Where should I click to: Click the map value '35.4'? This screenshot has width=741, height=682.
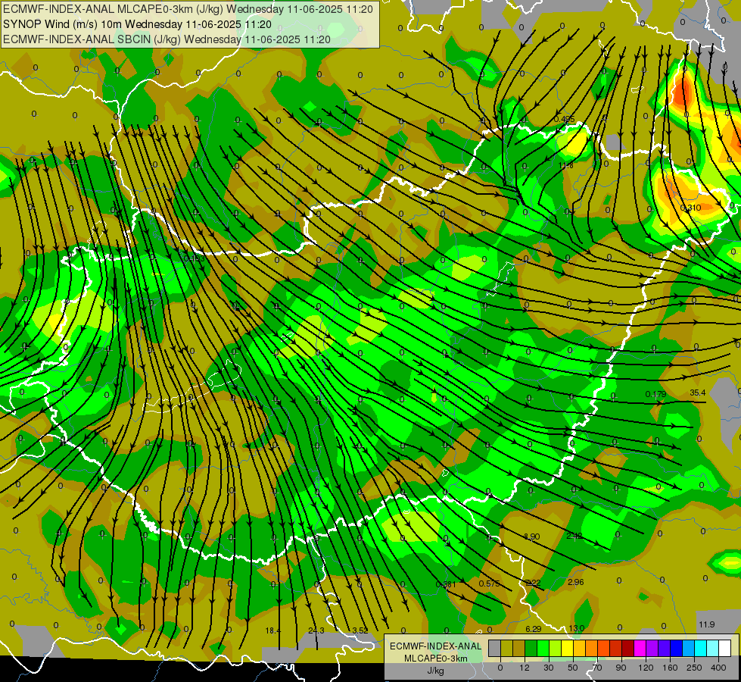coord(698,393)
